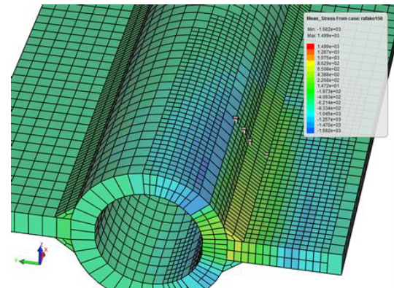Click the Max stress value in the legend
This screenshot has width=394, height=288.
pyautogui.click(x=323, y=36)
